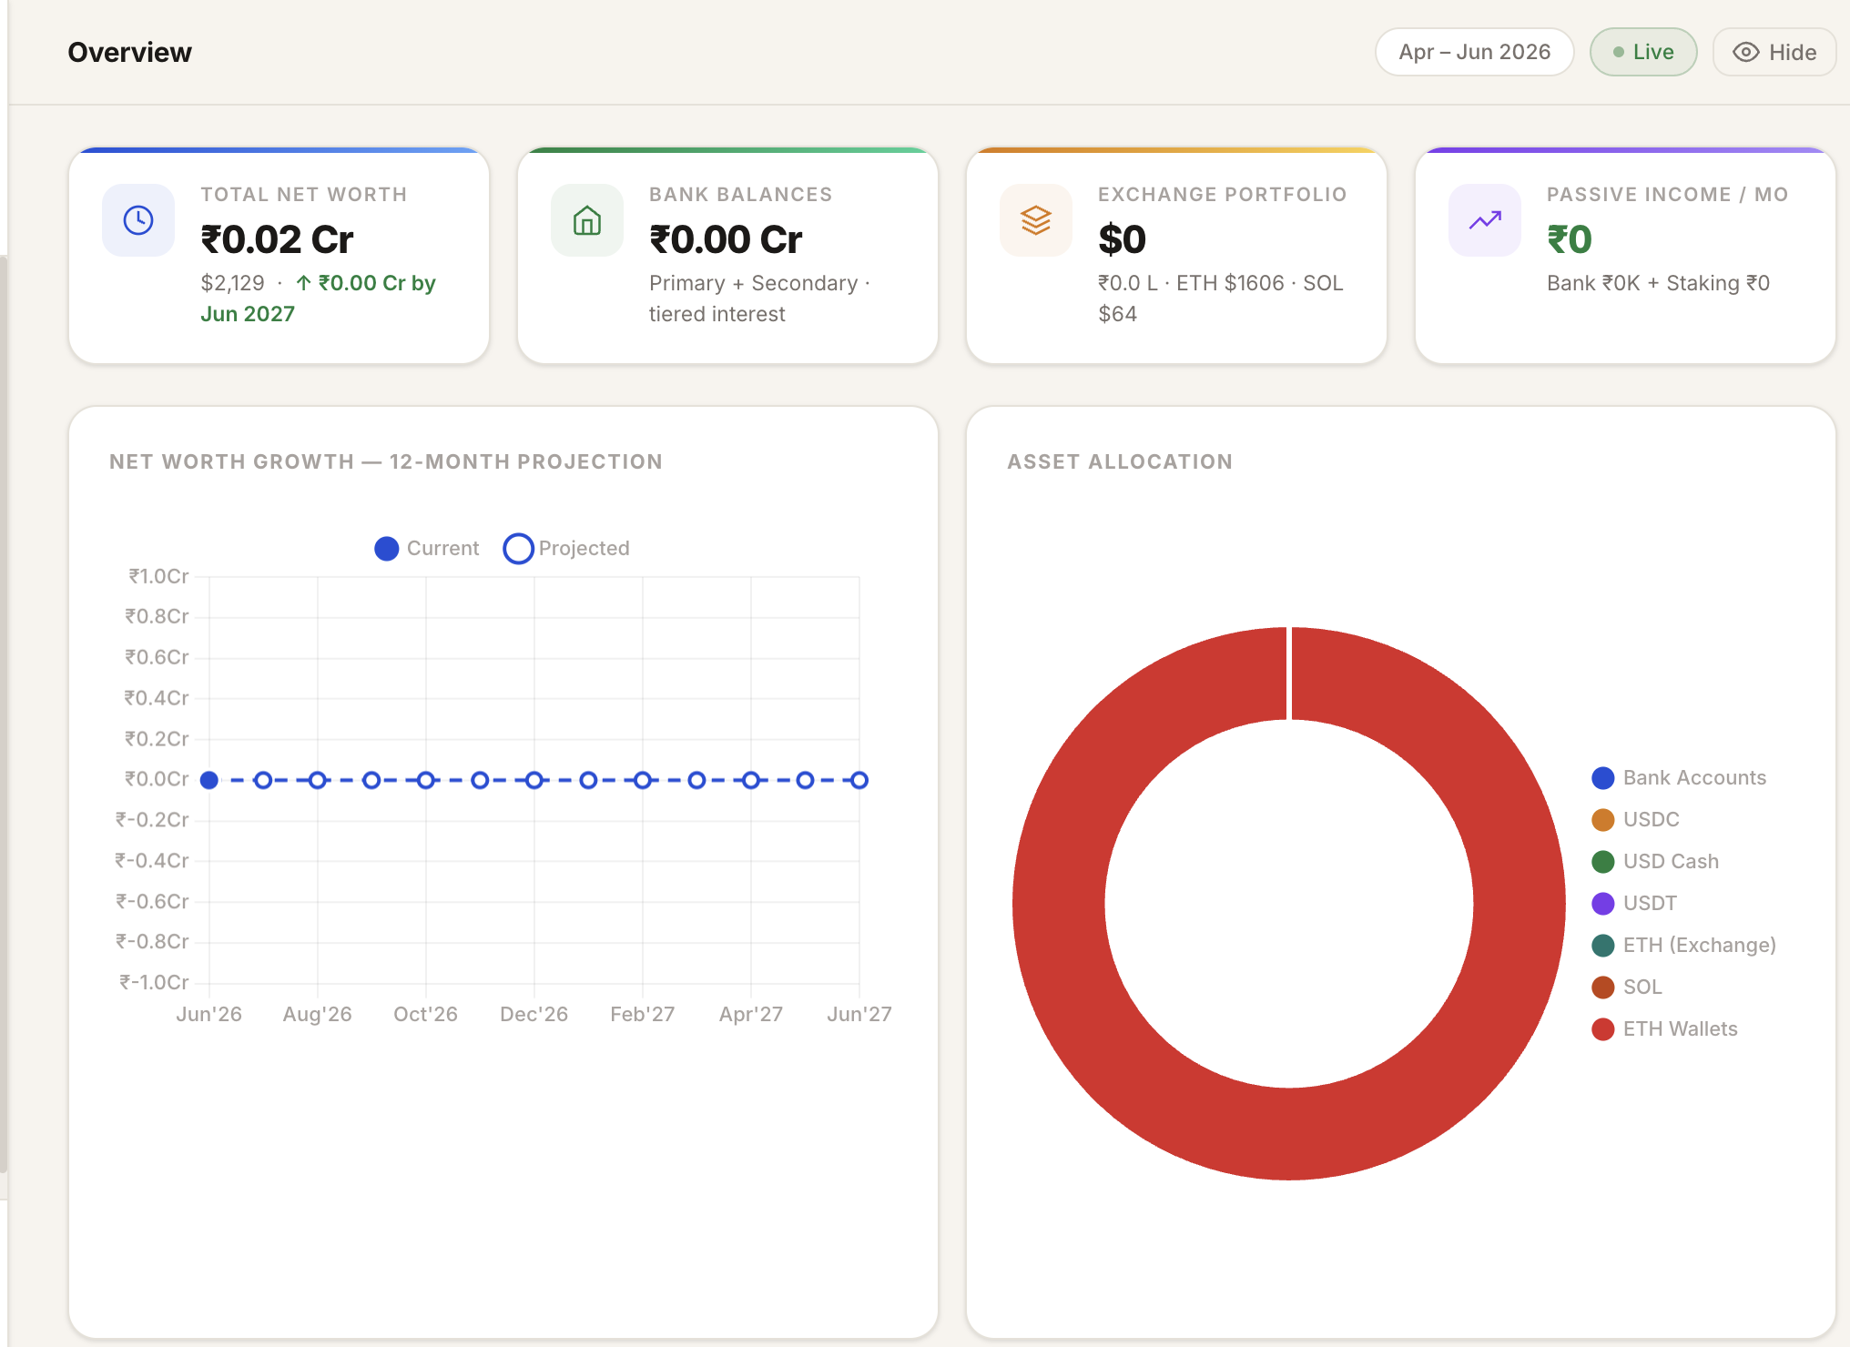Toggle ETH Wallets legend entry

pos(1664,1028)
